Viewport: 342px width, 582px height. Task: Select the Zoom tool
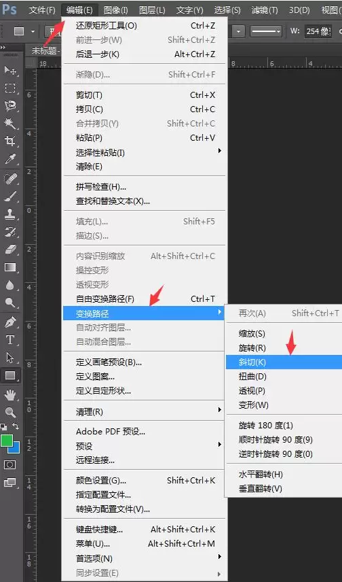point(10,412)
